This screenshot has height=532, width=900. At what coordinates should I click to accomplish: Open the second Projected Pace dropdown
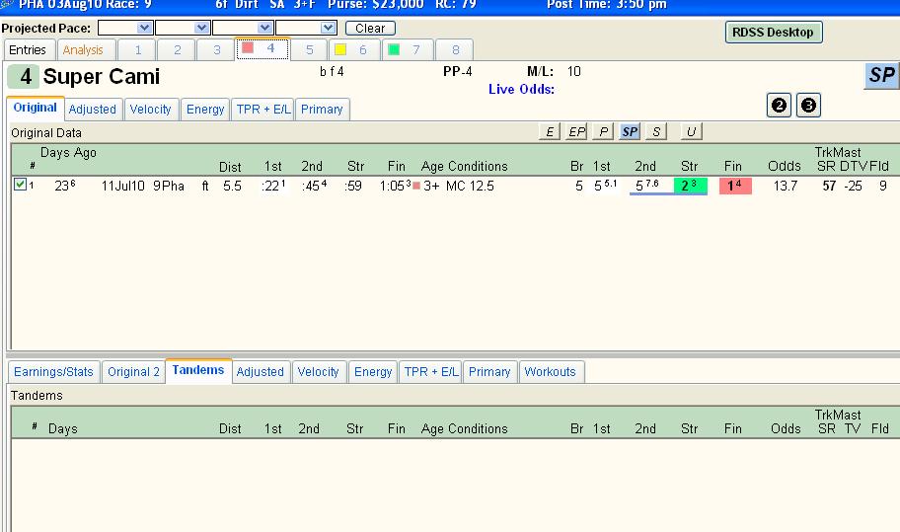pyautogui.click(x=201, y=28)
